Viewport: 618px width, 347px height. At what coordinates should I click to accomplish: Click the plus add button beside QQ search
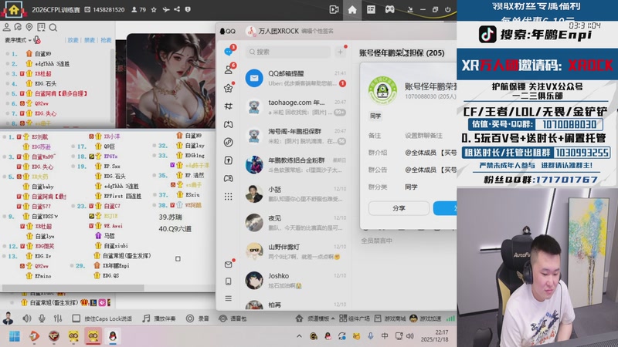pos(340,52)
